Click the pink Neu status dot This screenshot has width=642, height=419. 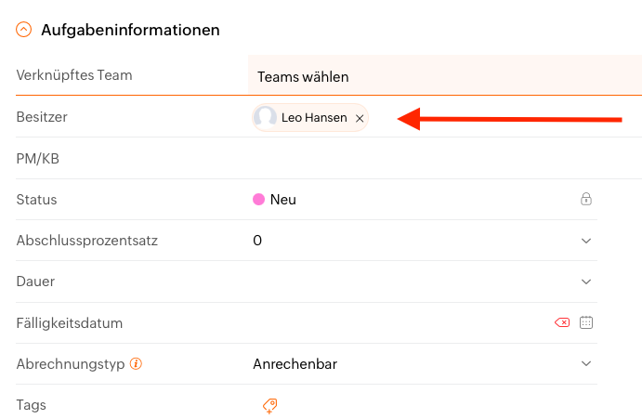[x=259, y=200]
